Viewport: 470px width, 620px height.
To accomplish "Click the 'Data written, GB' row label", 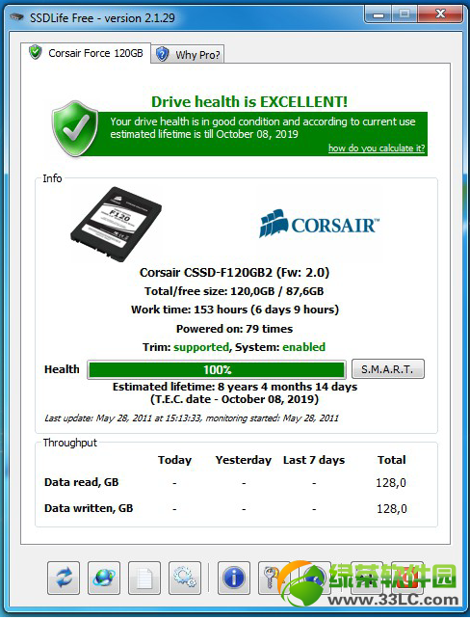I will [x=89, y=508].
